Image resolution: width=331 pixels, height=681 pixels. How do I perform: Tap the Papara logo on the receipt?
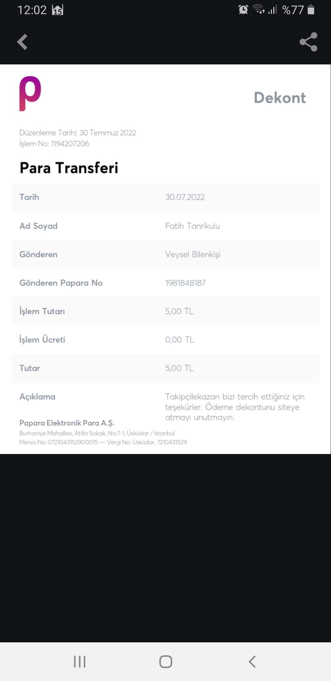tap(30, 94)
